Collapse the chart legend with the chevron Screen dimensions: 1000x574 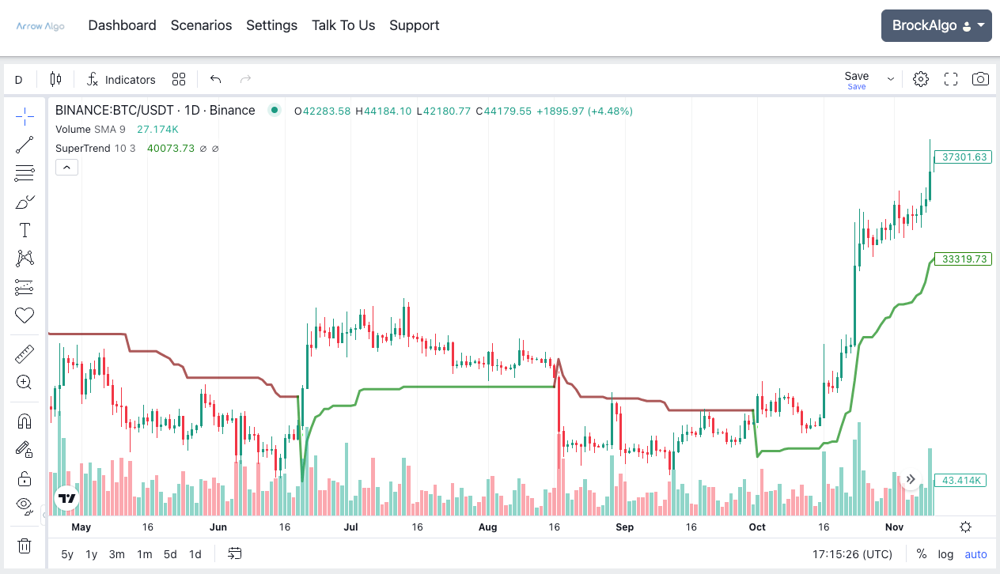(x=66, y=167)
